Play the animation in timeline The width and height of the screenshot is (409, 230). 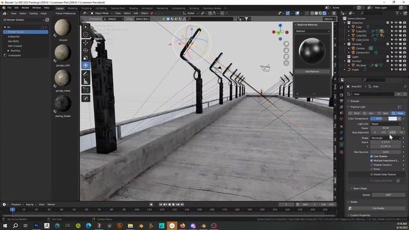pyautogui.click(x=173, y=204)
